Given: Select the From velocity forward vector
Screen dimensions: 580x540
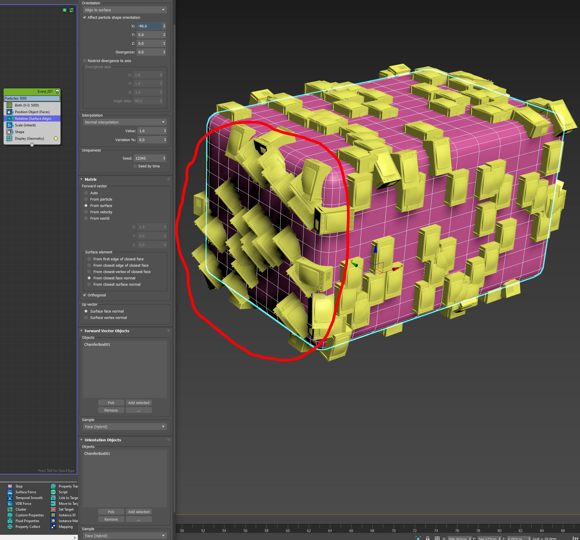Looking at the screenshot, I should pos(86,212).
